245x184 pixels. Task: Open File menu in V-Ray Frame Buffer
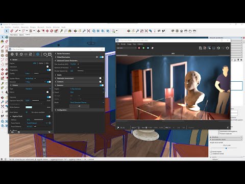point(118,44)
